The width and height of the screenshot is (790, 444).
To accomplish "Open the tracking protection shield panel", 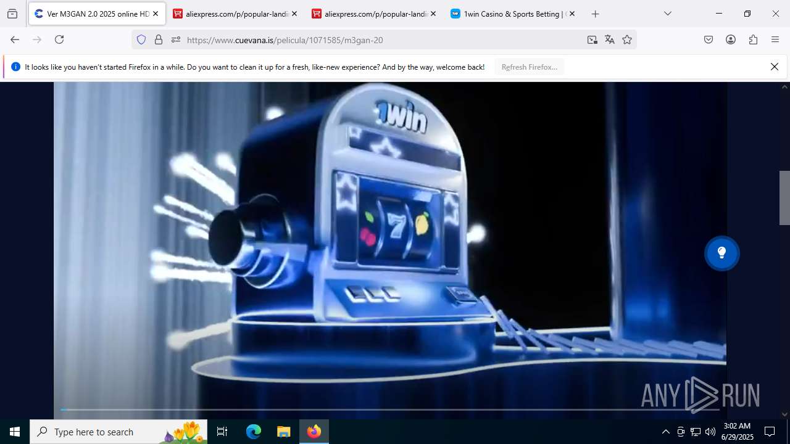I will 141,39.
